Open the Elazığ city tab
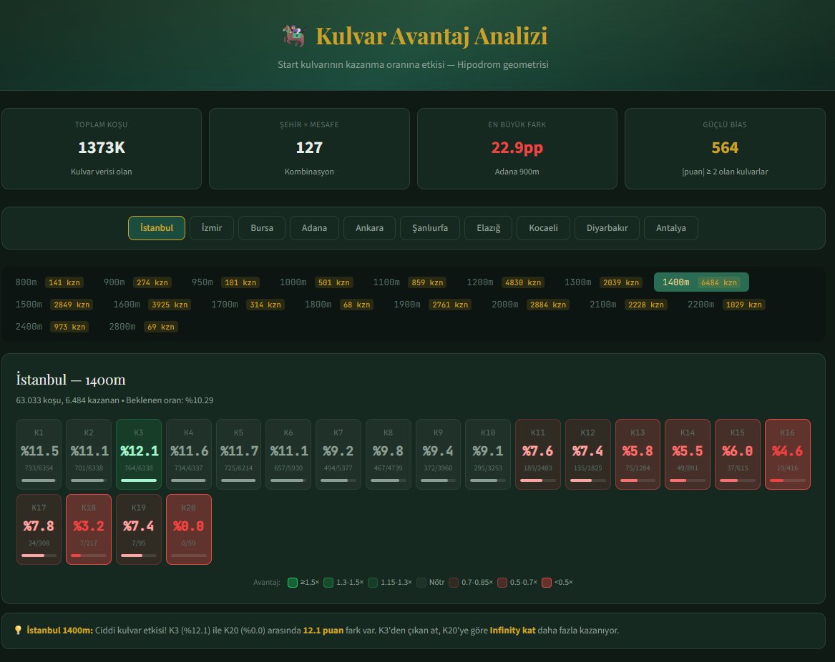 tap(488, 228)
